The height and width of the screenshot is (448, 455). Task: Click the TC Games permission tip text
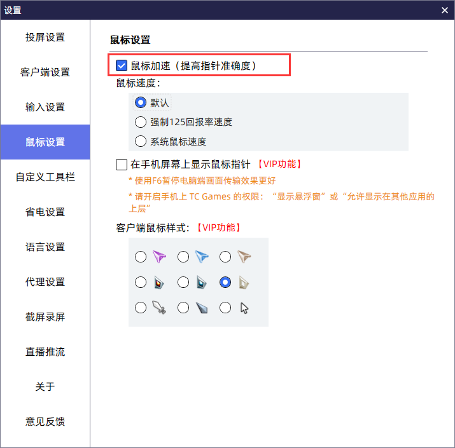pos(281,202)
